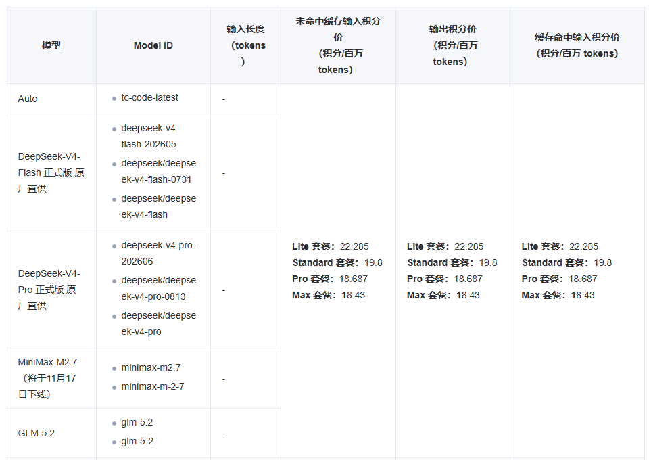The image size is (651, 460).
Task: Click the "deepseek/deepseek-v4-pro-0813" model ID
Action: coord(159,288)
